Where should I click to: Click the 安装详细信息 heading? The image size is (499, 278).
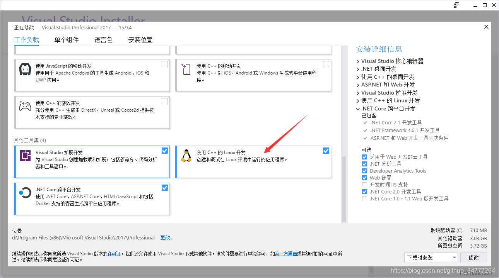(379, 49)
